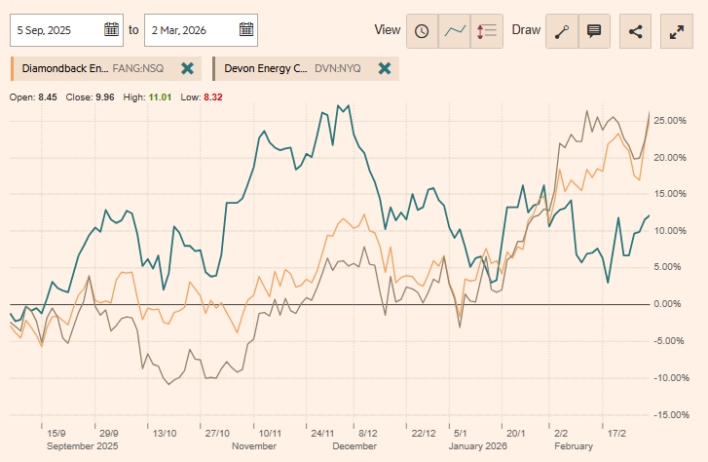The height and width of the screenshot is (462, 708).
Task: Click the end date field 2 Mar, 2026
Action: pyautogui.click(x=190, y=29)
